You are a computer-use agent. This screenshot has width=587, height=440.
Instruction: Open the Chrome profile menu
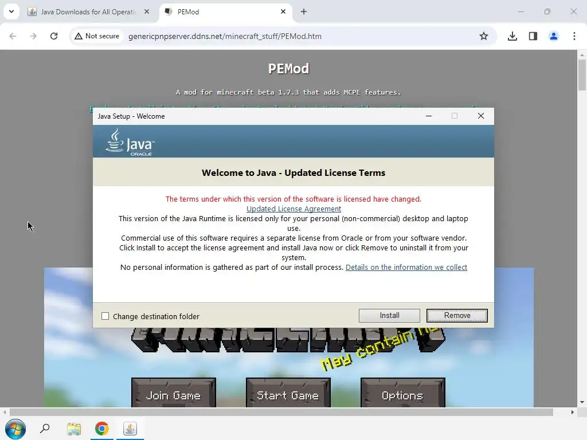[553, 36]
